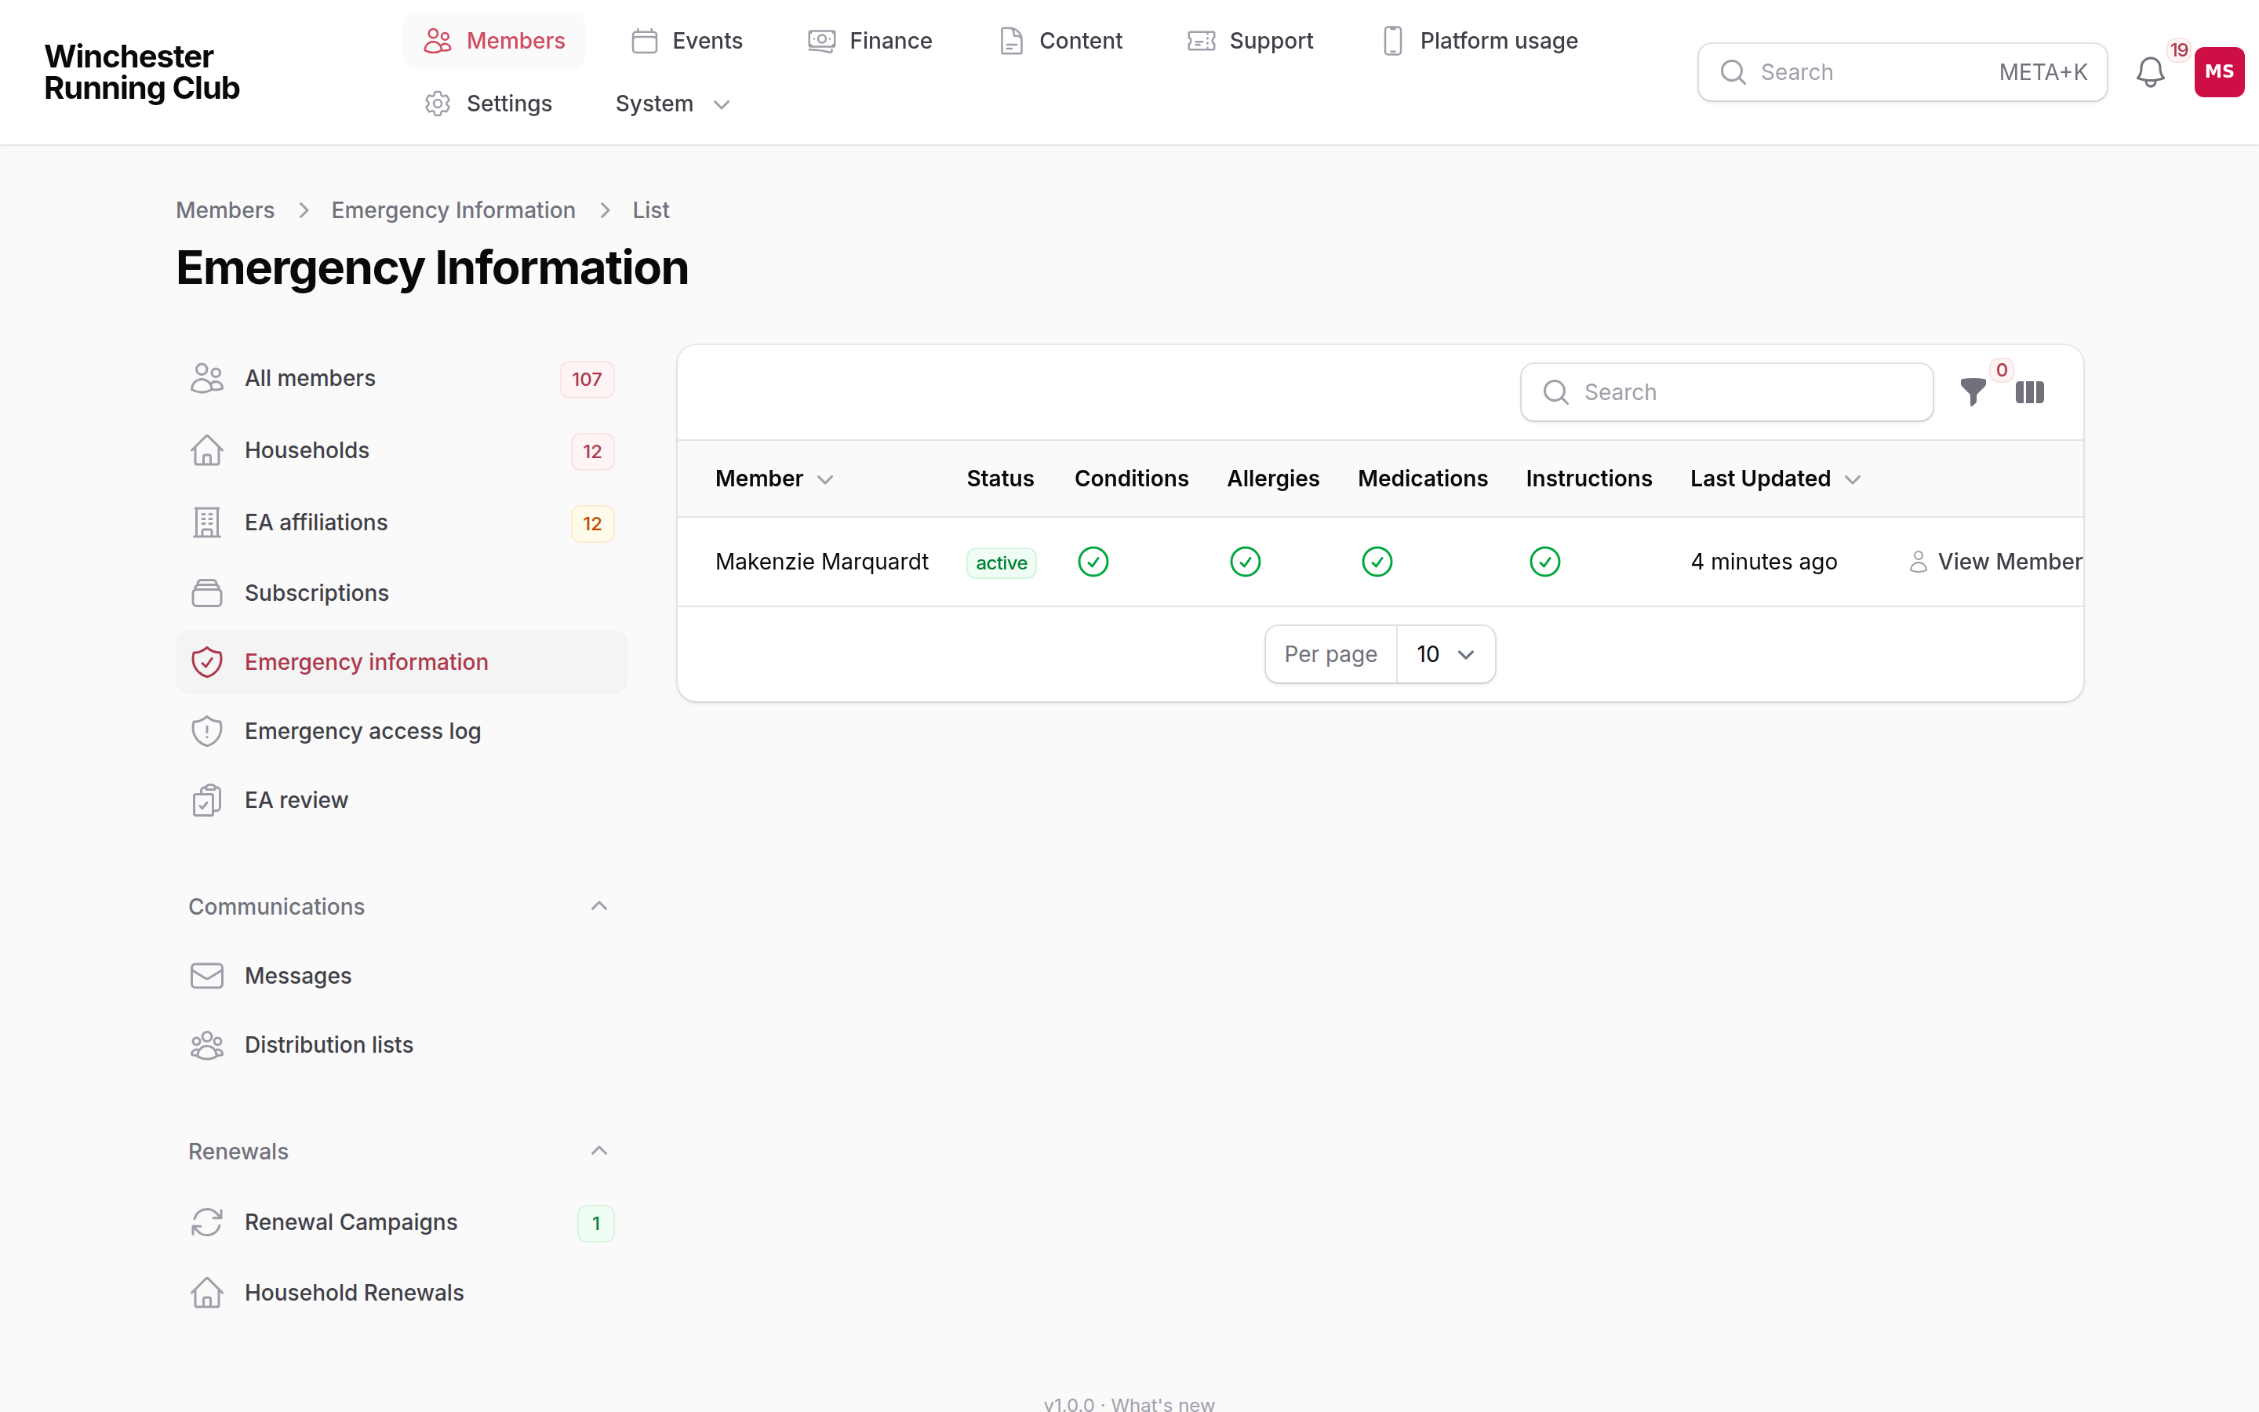Image resolution: width=2259 pixels, height=1412 pixels.
Task: Click the Allergies check icon for Makenzie Marquardt
Action: click(x=1246, y=561)
